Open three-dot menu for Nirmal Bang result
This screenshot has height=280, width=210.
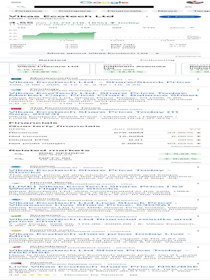(x=198, y=183)
